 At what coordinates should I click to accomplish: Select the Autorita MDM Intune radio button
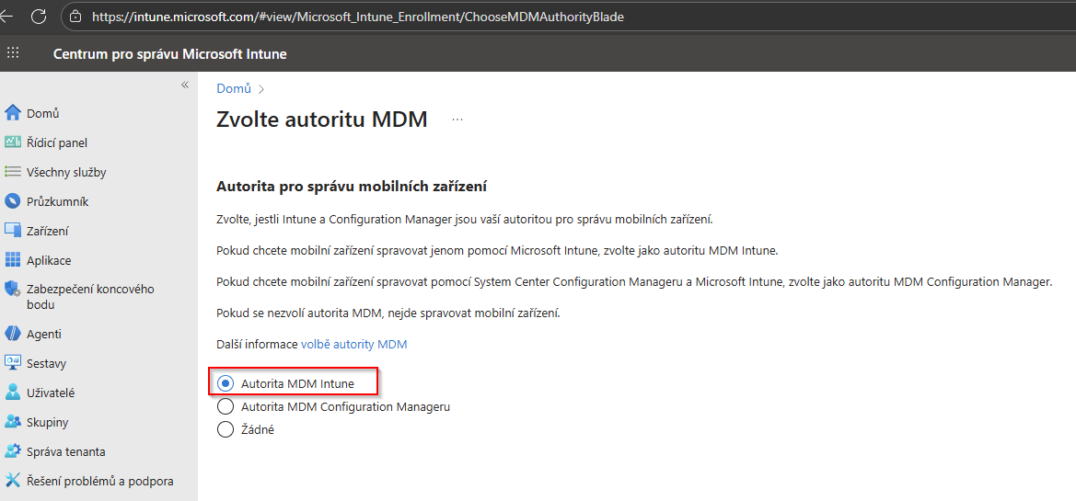pyautogui.click(x=226, y=383)
